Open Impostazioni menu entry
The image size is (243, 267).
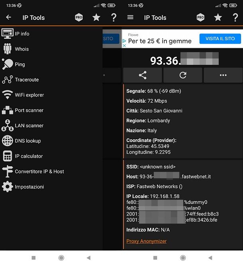point(29,187)
